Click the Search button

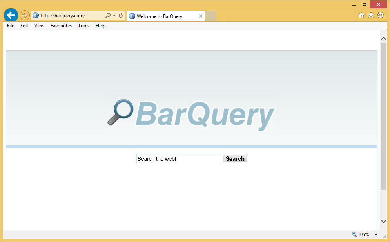235,159
